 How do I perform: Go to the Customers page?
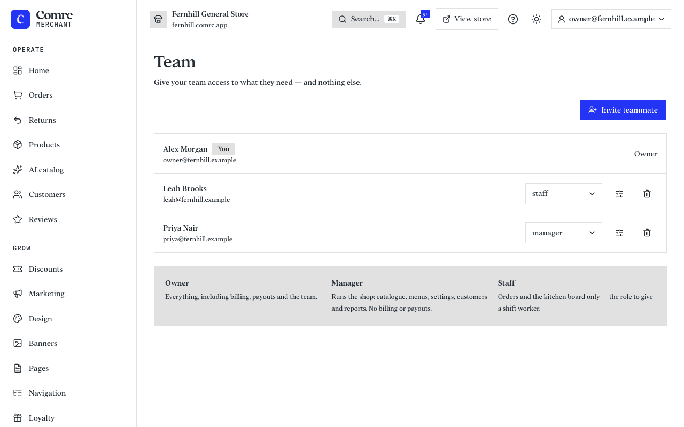[x=68, y=194]
